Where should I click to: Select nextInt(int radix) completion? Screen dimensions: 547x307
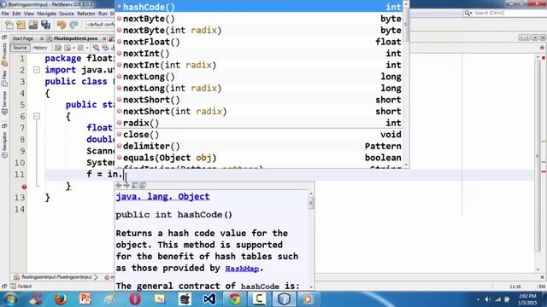tap(259, 65)
